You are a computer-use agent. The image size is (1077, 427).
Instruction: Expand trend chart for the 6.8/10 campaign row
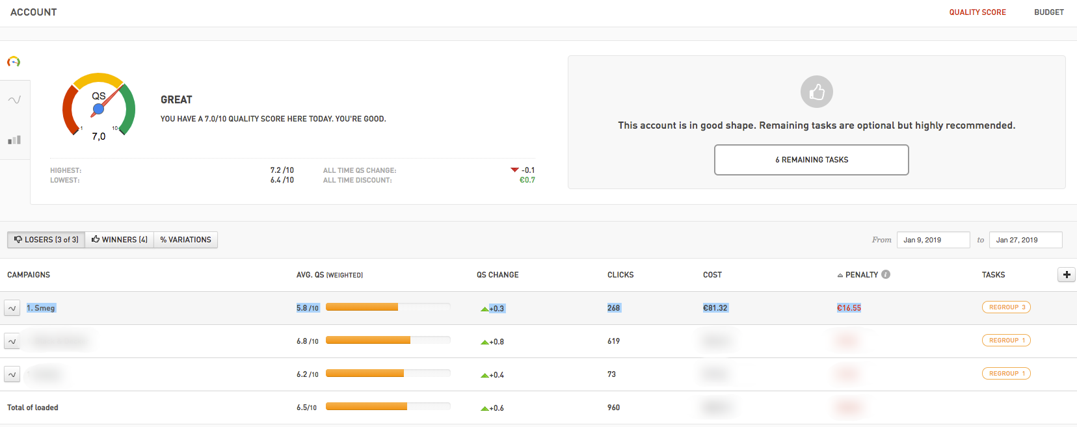[12, 341]
